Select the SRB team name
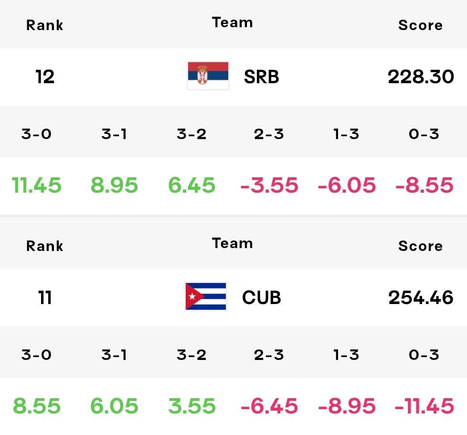The image size is (467, 435). point(262,77)
